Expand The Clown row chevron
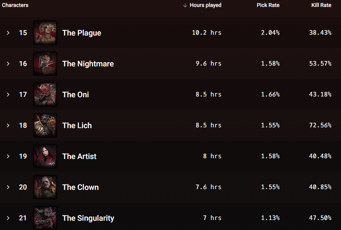This screenshot has height=230, width=341. [x=8, y=187]
